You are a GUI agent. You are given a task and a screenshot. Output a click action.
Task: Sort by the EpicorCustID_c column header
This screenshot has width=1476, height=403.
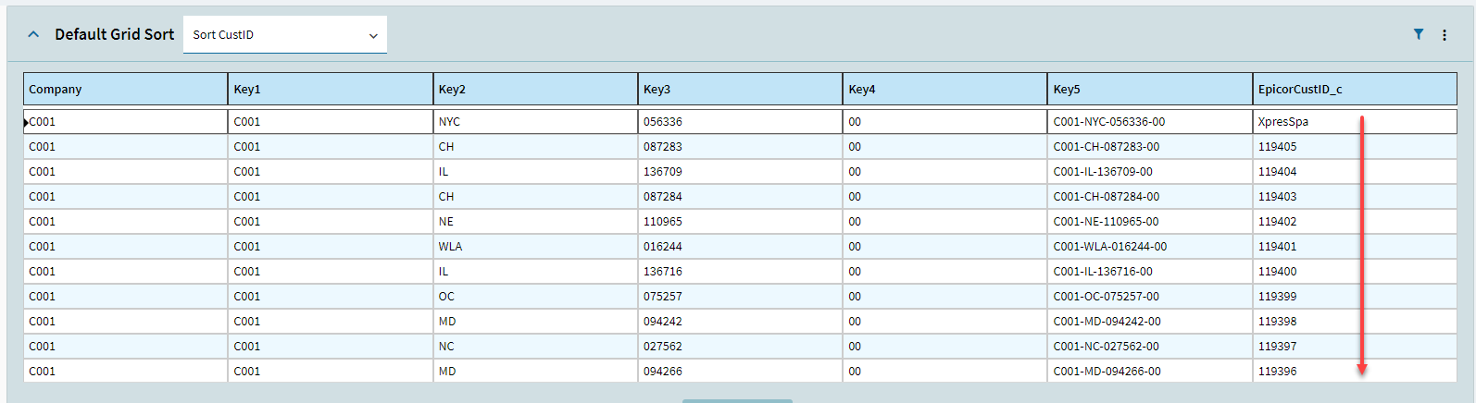coord(1355,89)
